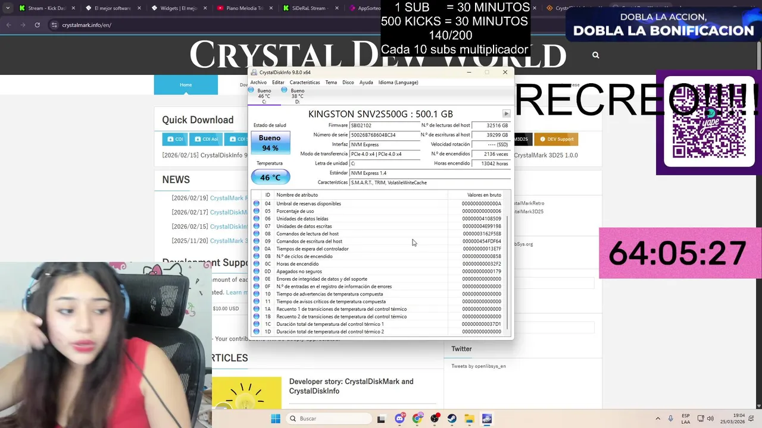The width and height of the screenshot is (762, 428).
Task: Click the Nombre de atributo column header
Action: coord(361,195)
